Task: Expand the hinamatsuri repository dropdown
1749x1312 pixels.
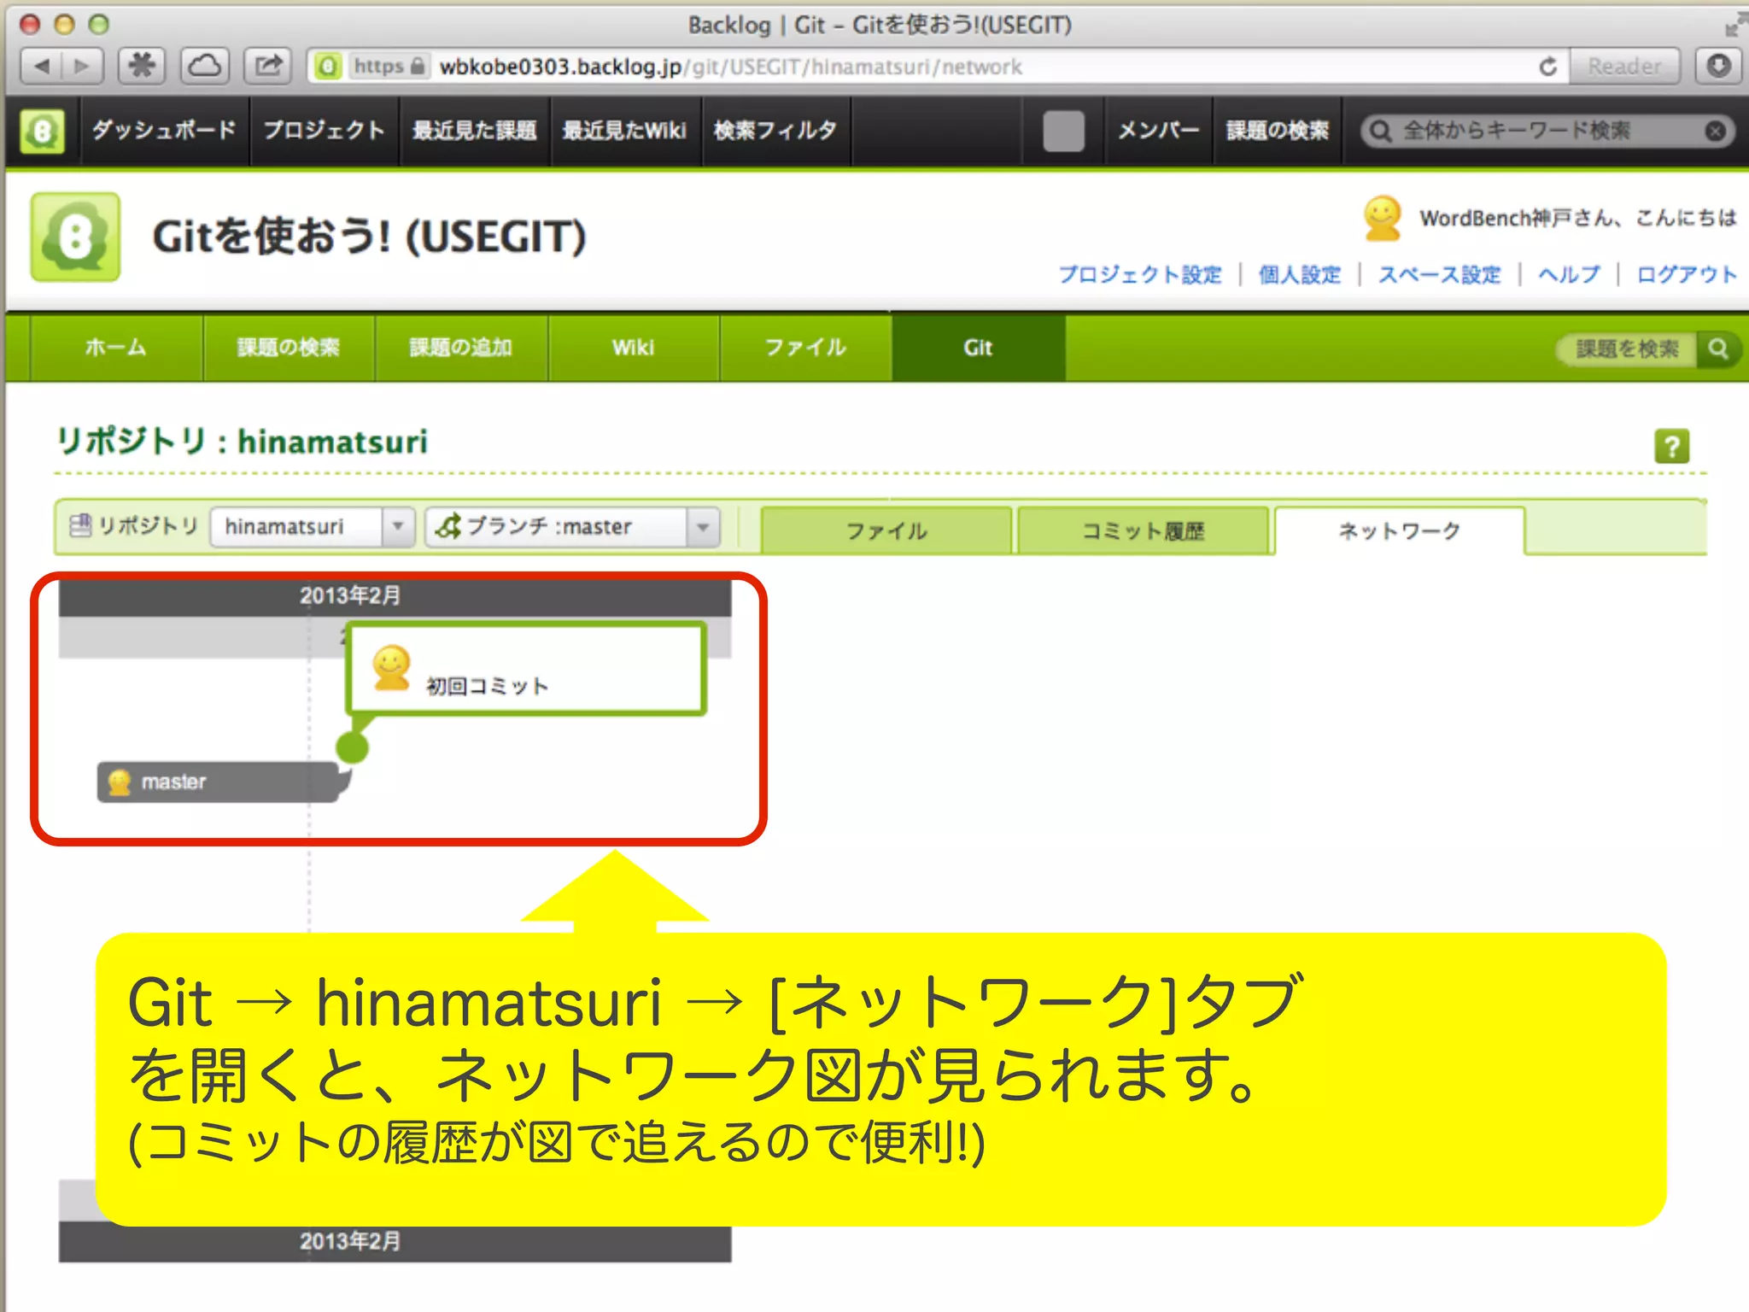Action: point(397,527)
